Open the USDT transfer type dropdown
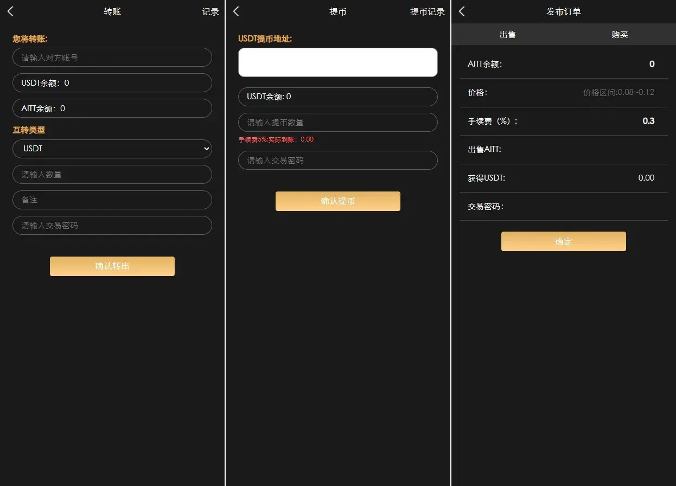 (112, 149)
